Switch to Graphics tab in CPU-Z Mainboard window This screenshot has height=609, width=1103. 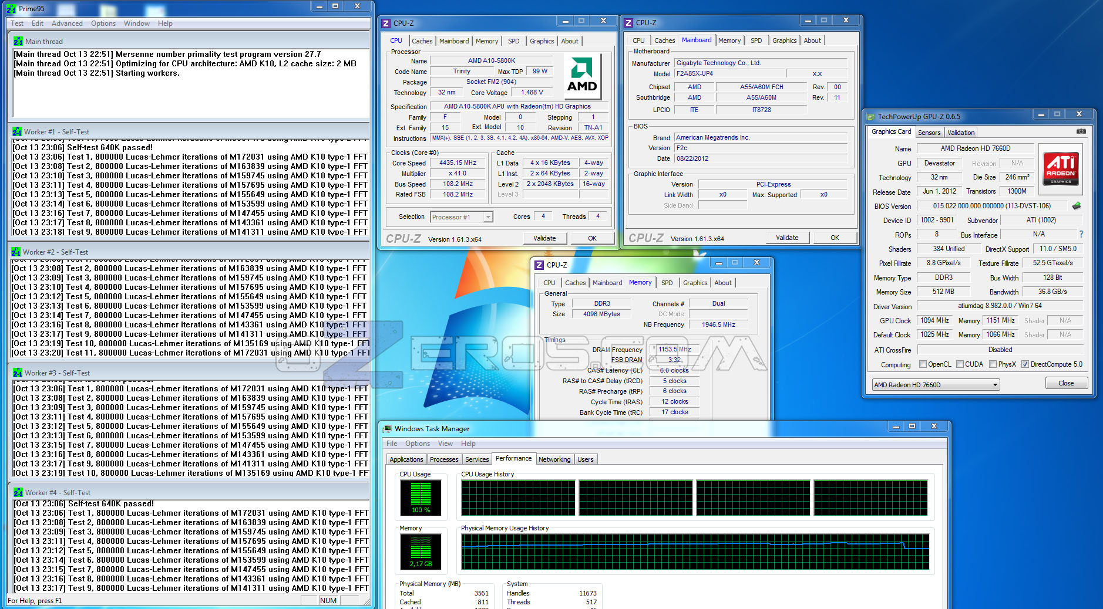[784, 40]
